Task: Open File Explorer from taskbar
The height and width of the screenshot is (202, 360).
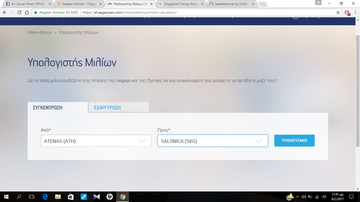Action: (x=58, y=196)
